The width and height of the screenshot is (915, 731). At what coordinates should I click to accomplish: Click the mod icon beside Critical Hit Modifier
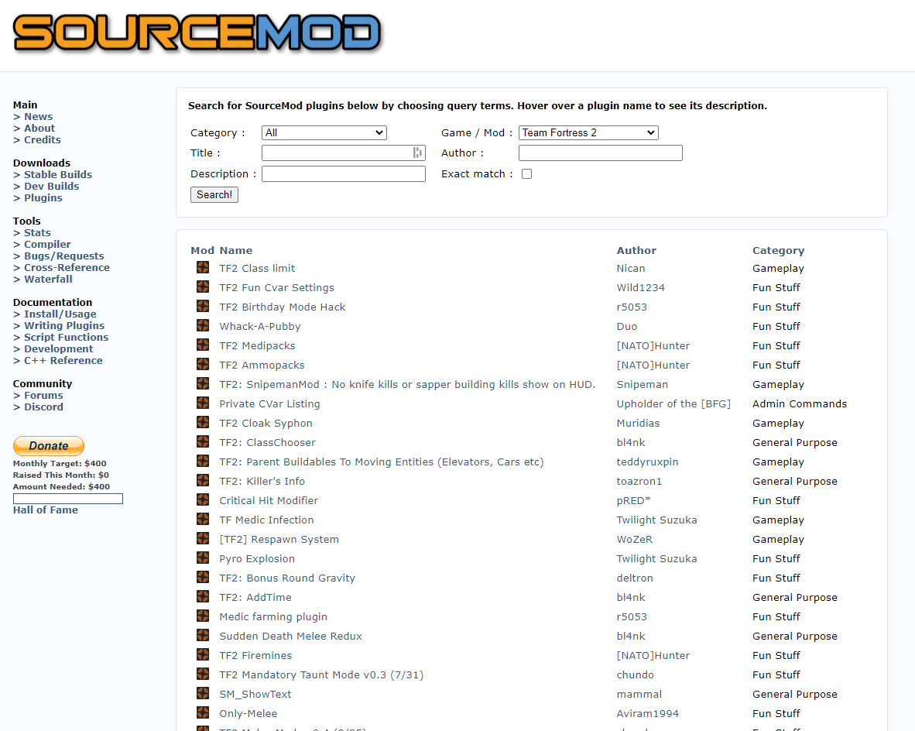click(203, 499)
